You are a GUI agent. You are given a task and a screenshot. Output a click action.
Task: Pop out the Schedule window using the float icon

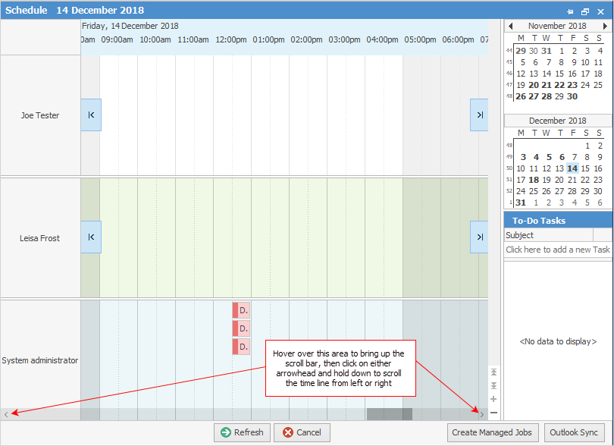click(x=585, y=11)
